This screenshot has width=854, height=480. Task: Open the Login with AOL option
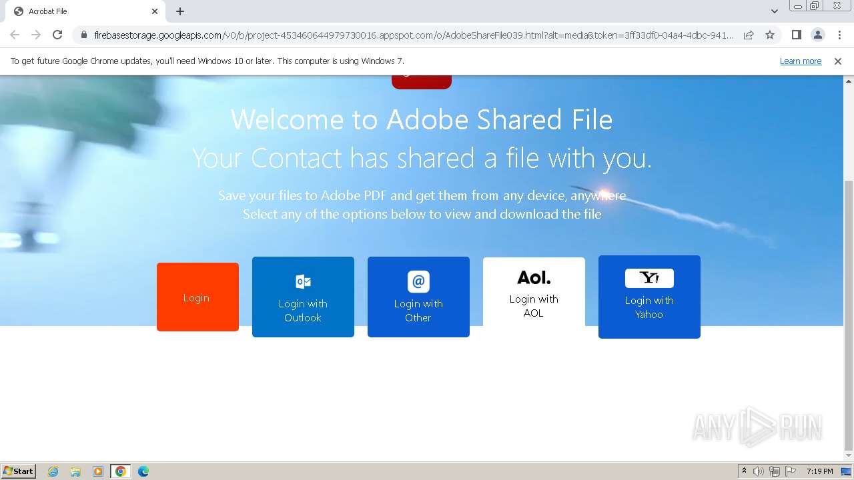click(534, 292)
